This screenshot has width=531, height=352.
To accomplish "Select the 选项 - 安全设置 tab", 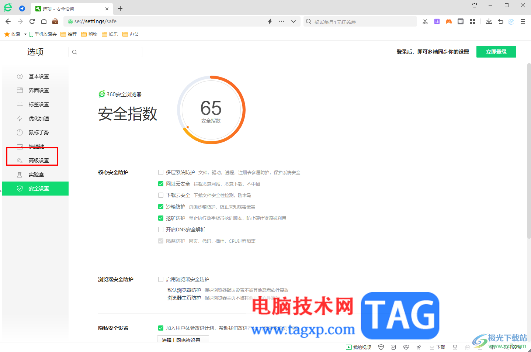I will click(72, 9).
